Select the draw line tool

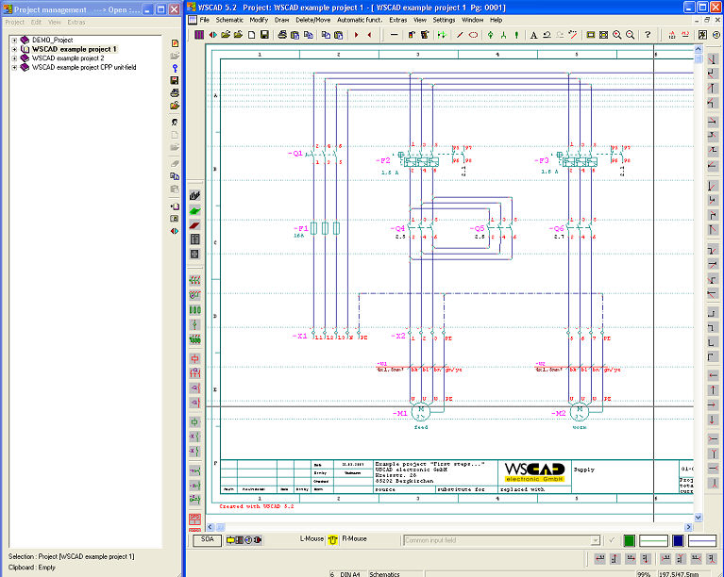click(x=460, y=35)
